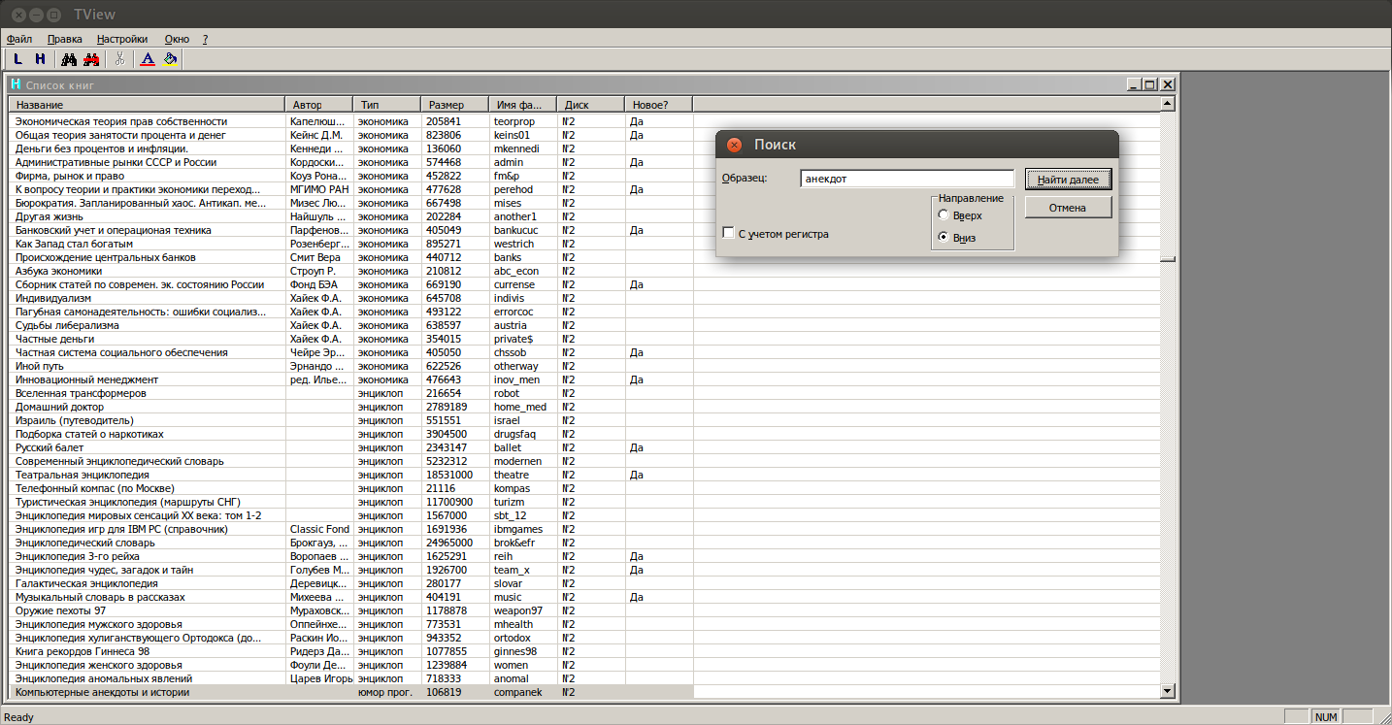The height and width of the screenshot is (725, 1392).
Task: Click the binoculars with red arrow icon
Action: click(91, 59)
